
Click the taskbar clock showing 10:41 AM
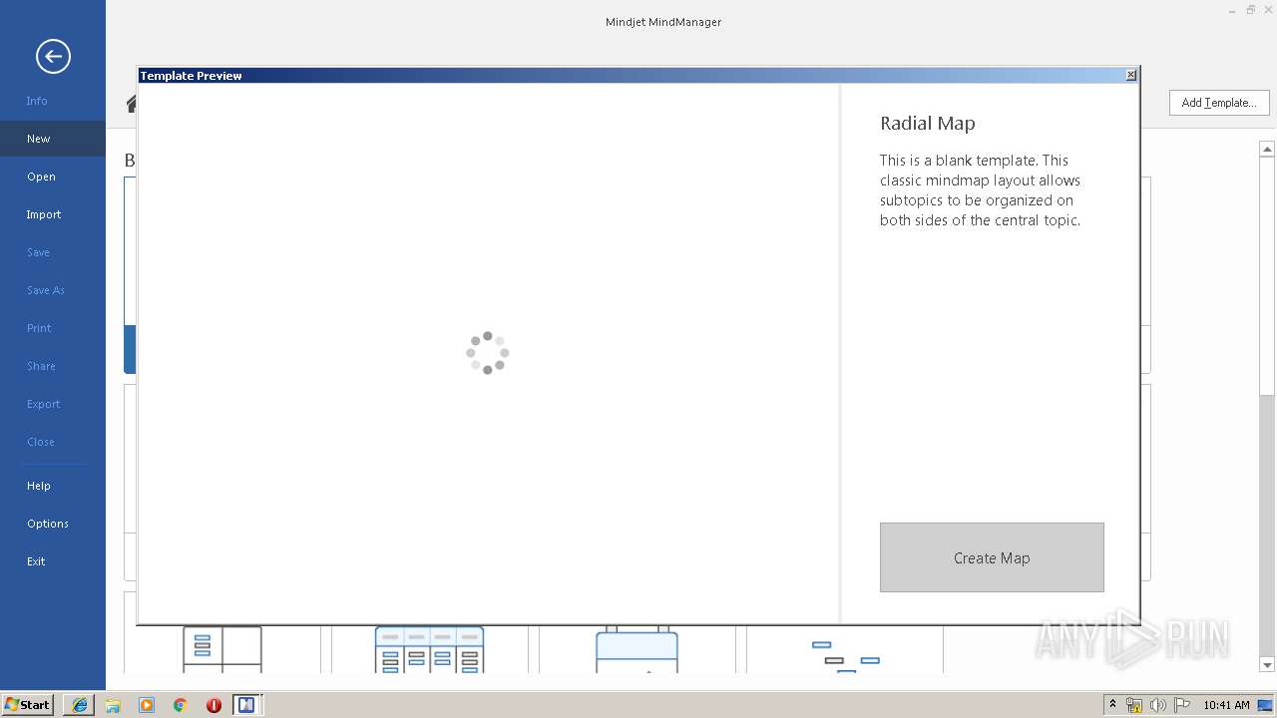(1226, 705)
